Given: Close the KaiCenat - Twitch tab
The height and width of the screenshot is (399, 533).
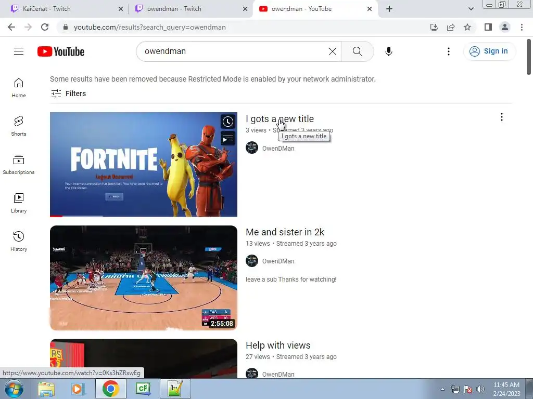Looking at the screenshot, I should click(x=121, y=9).
